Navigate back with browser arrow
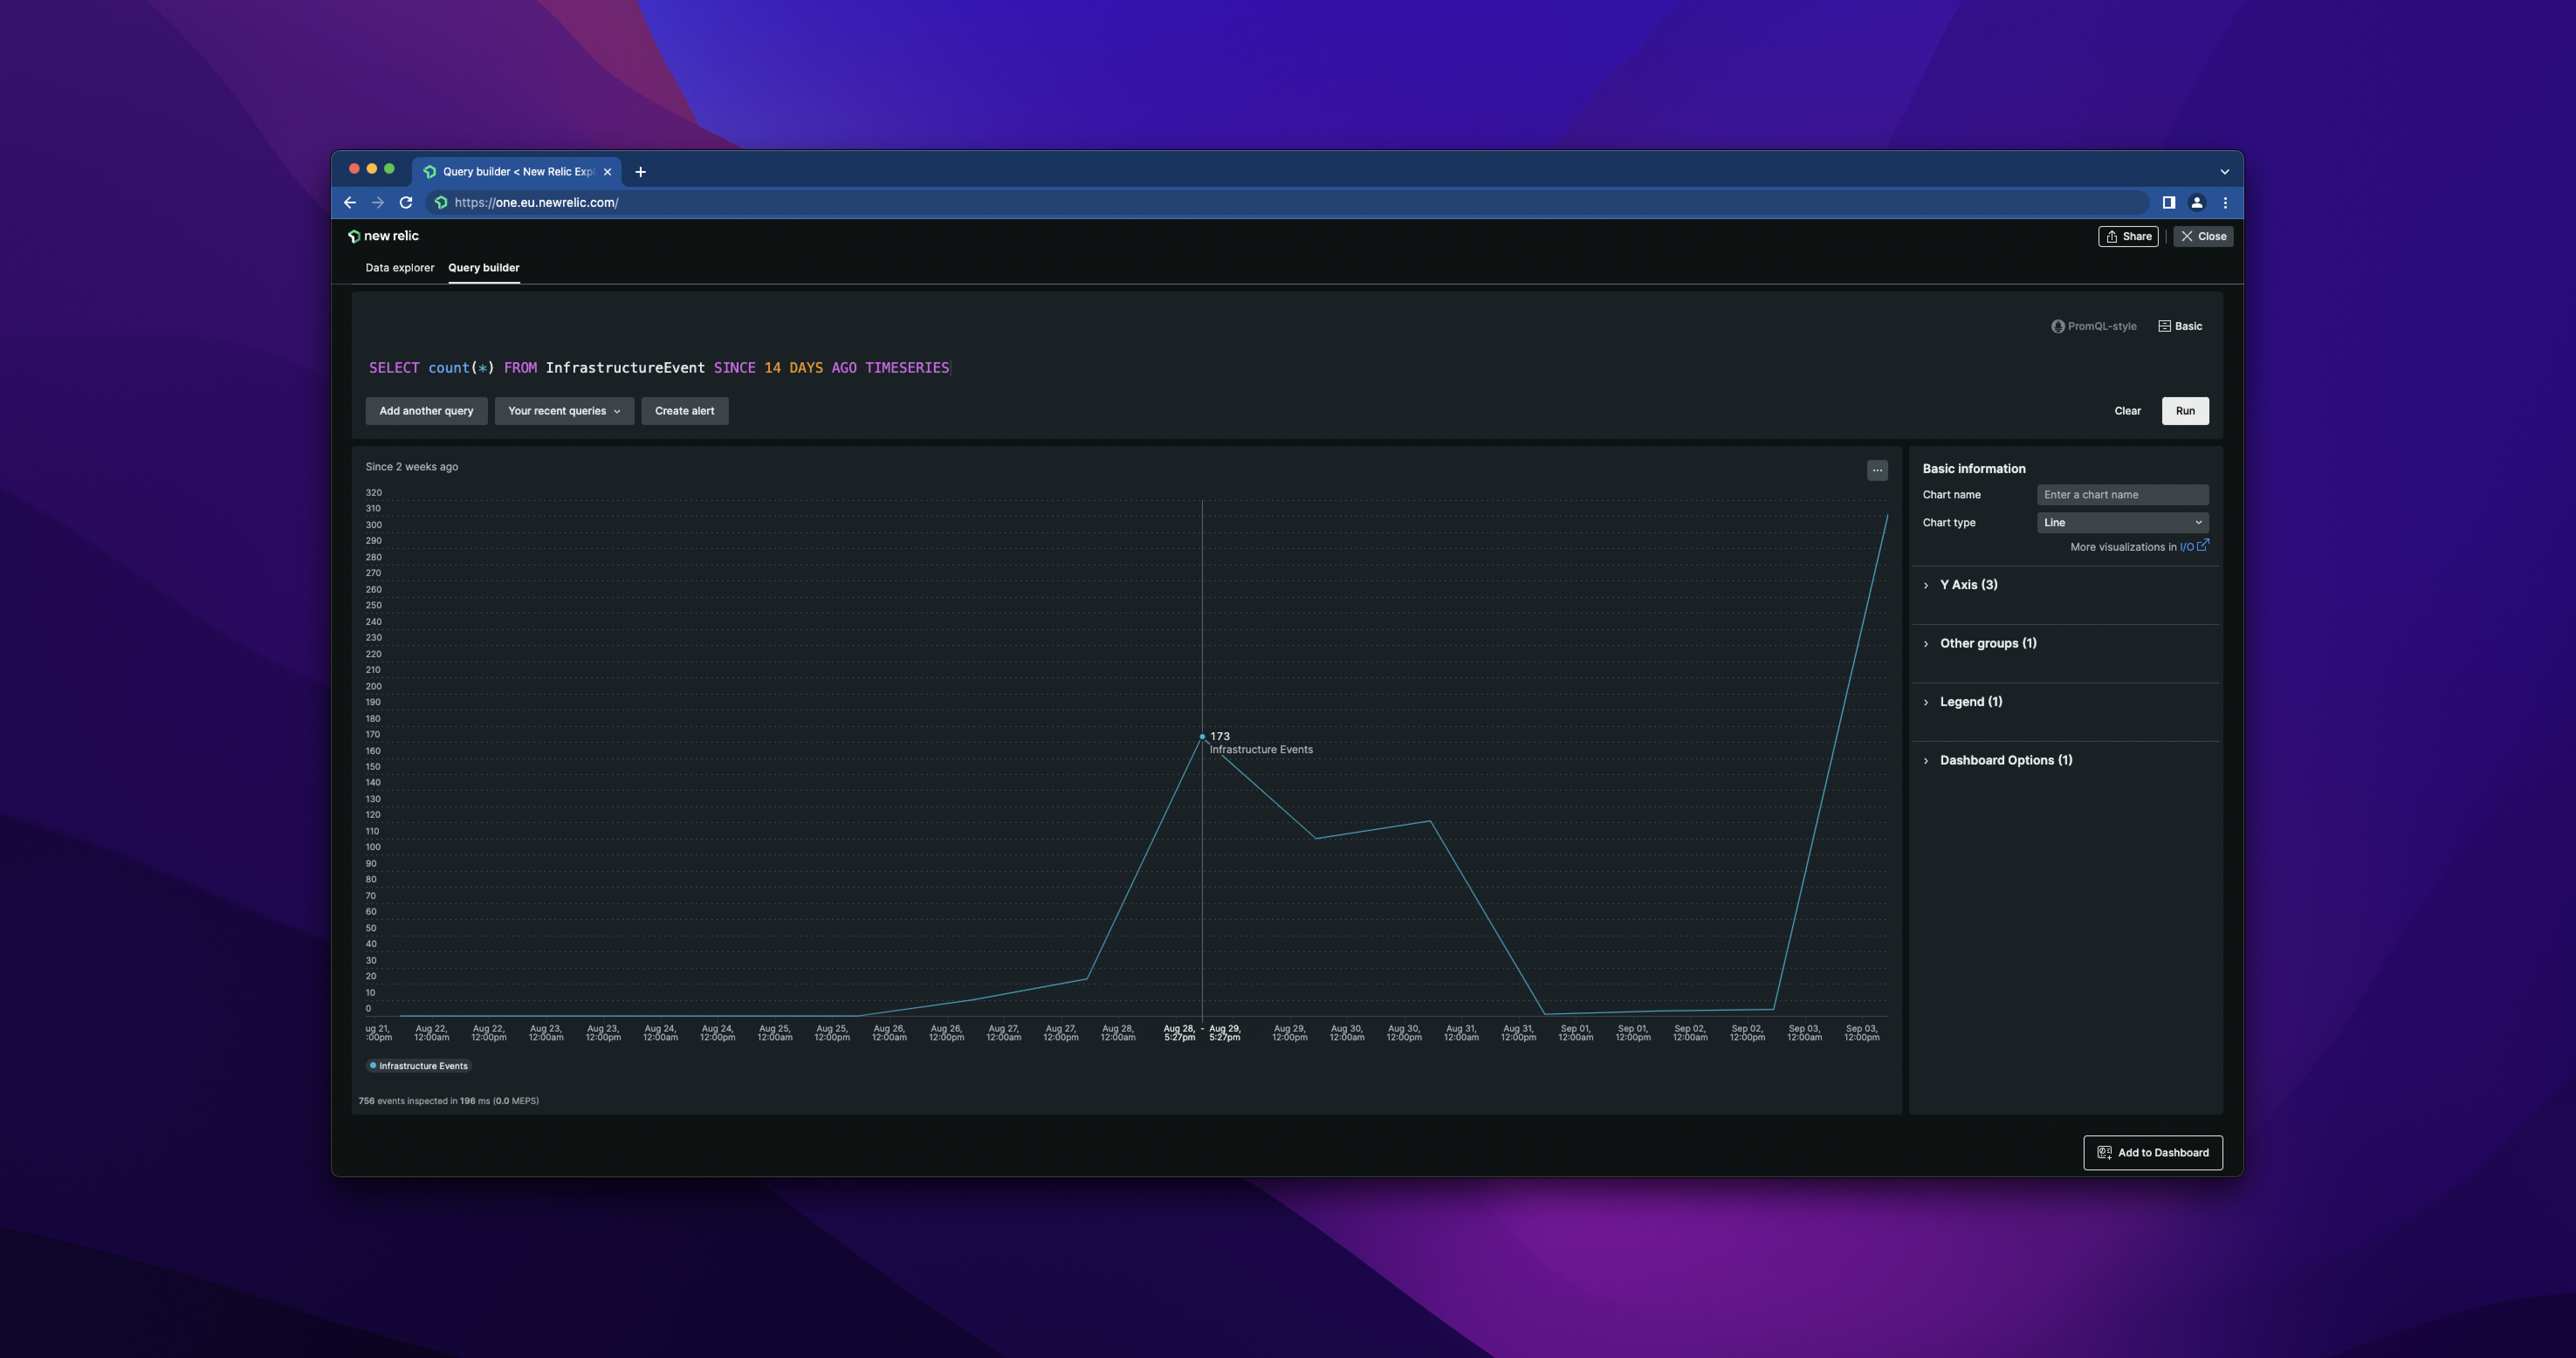Screen dimensions: 2576x1358 coord(350,203)
